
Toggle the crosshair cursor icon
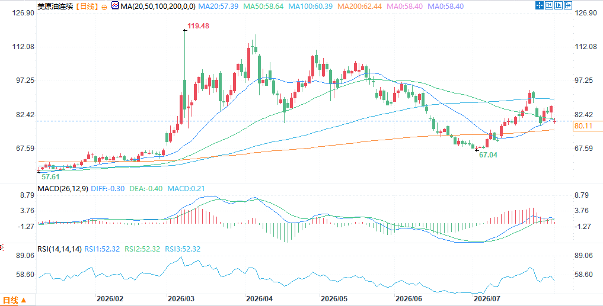(x=540, y=5)
